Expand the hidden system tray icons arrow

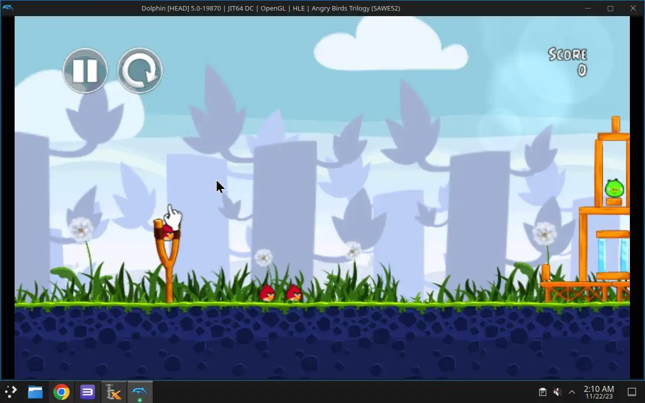click(572, 392)
